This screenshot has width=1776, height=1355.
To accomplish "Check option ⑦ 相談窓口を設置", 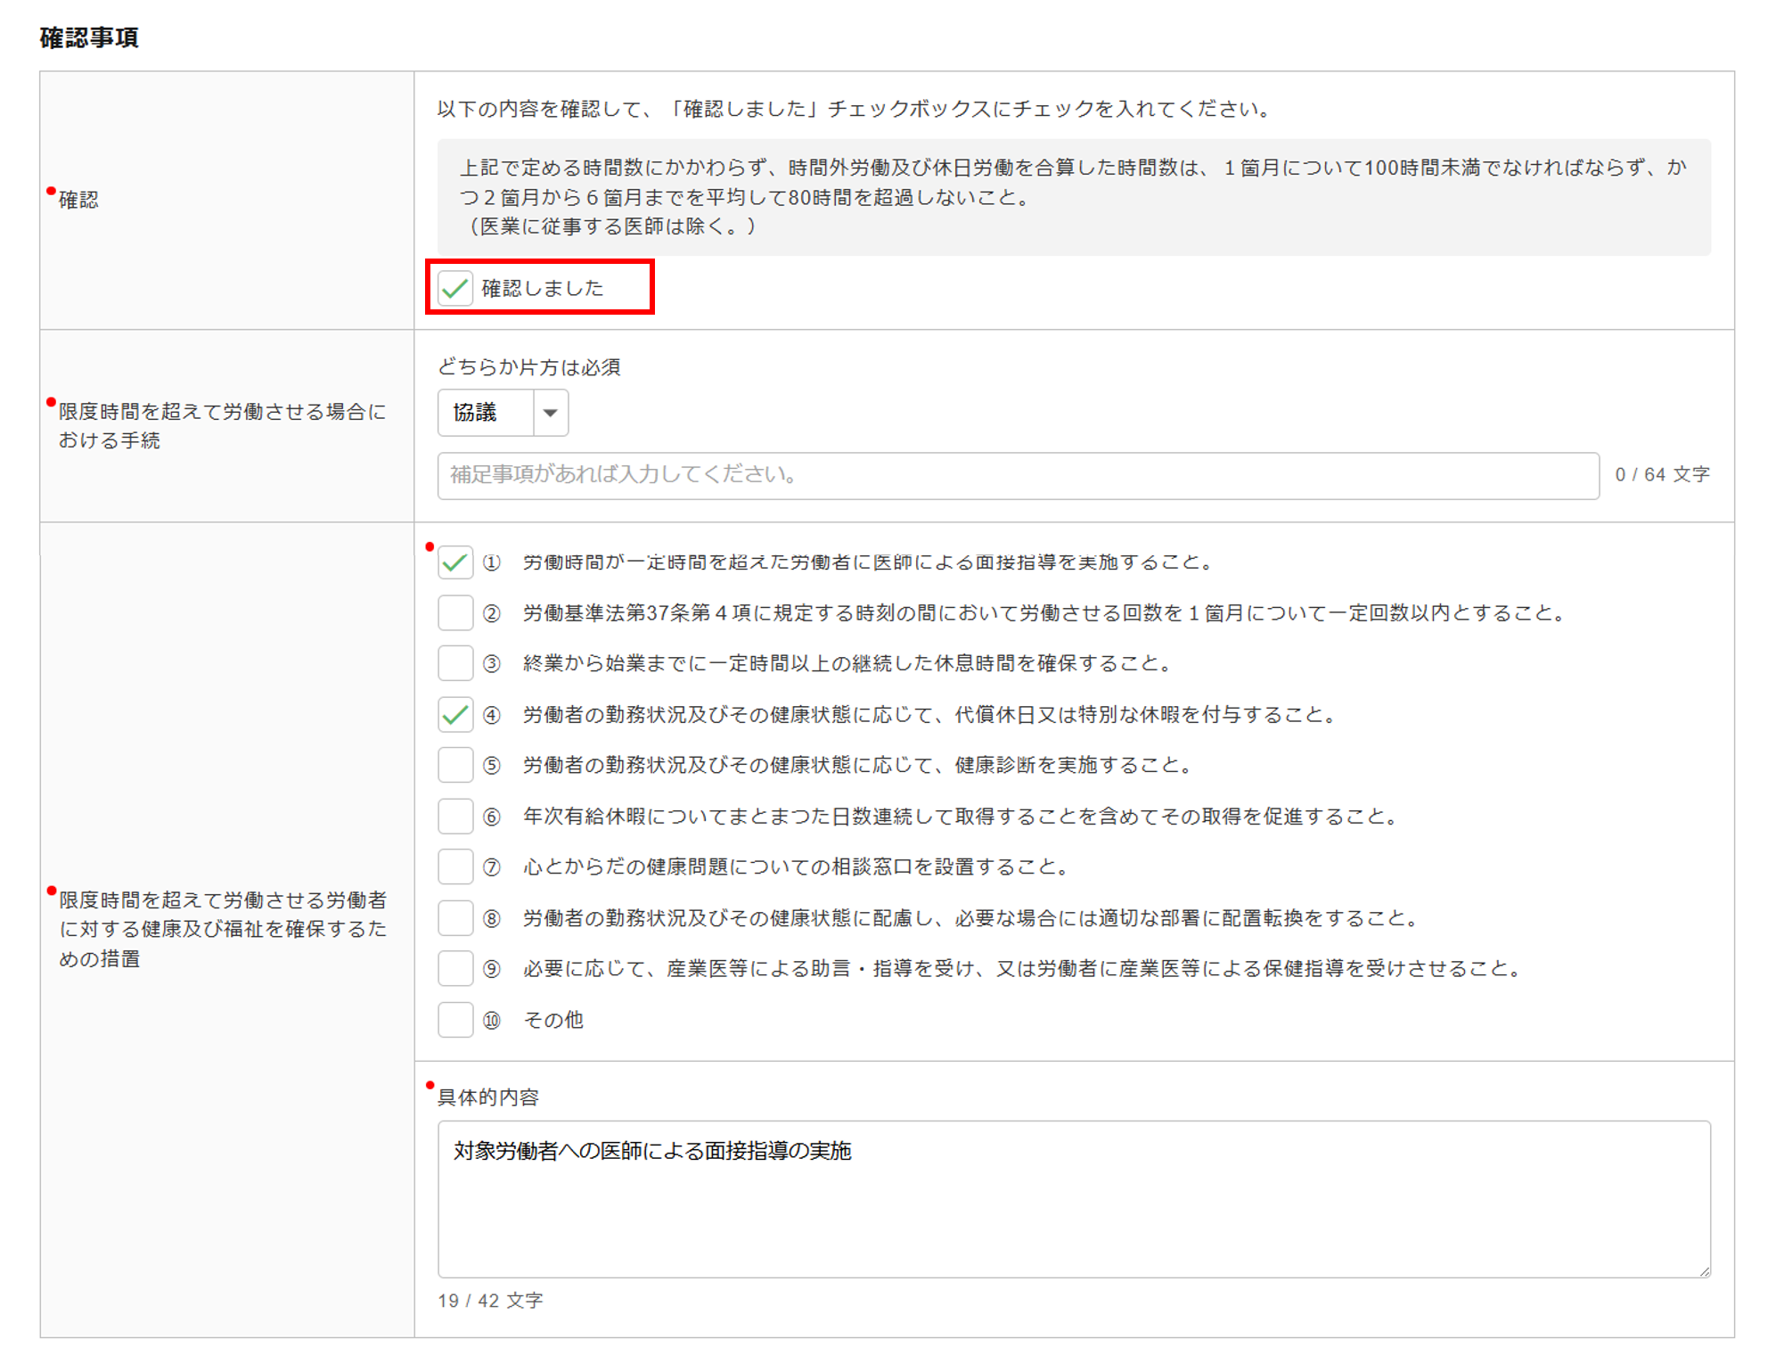I will pyautogui.click(x=454, y=867).
